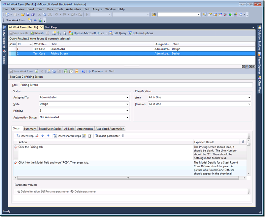This screenshot has width=265, height=217.
Task: Go to Previous work item
Action: pyautogui.click(x=95, y=71)
